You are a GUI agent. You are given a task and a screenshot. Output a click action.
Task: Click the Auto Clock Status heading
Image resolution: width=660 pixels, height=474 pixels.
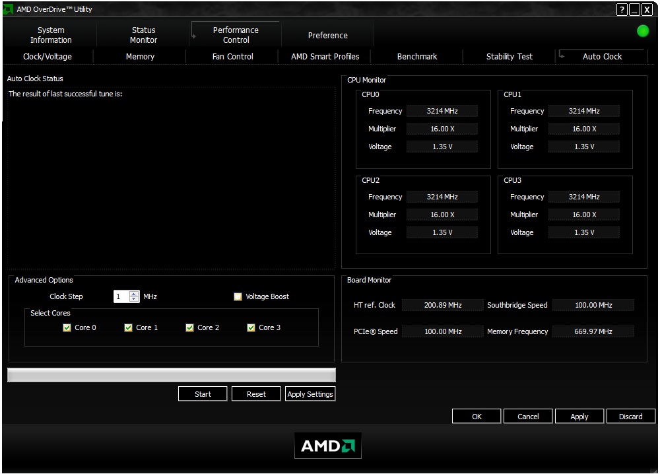point(35,79)
